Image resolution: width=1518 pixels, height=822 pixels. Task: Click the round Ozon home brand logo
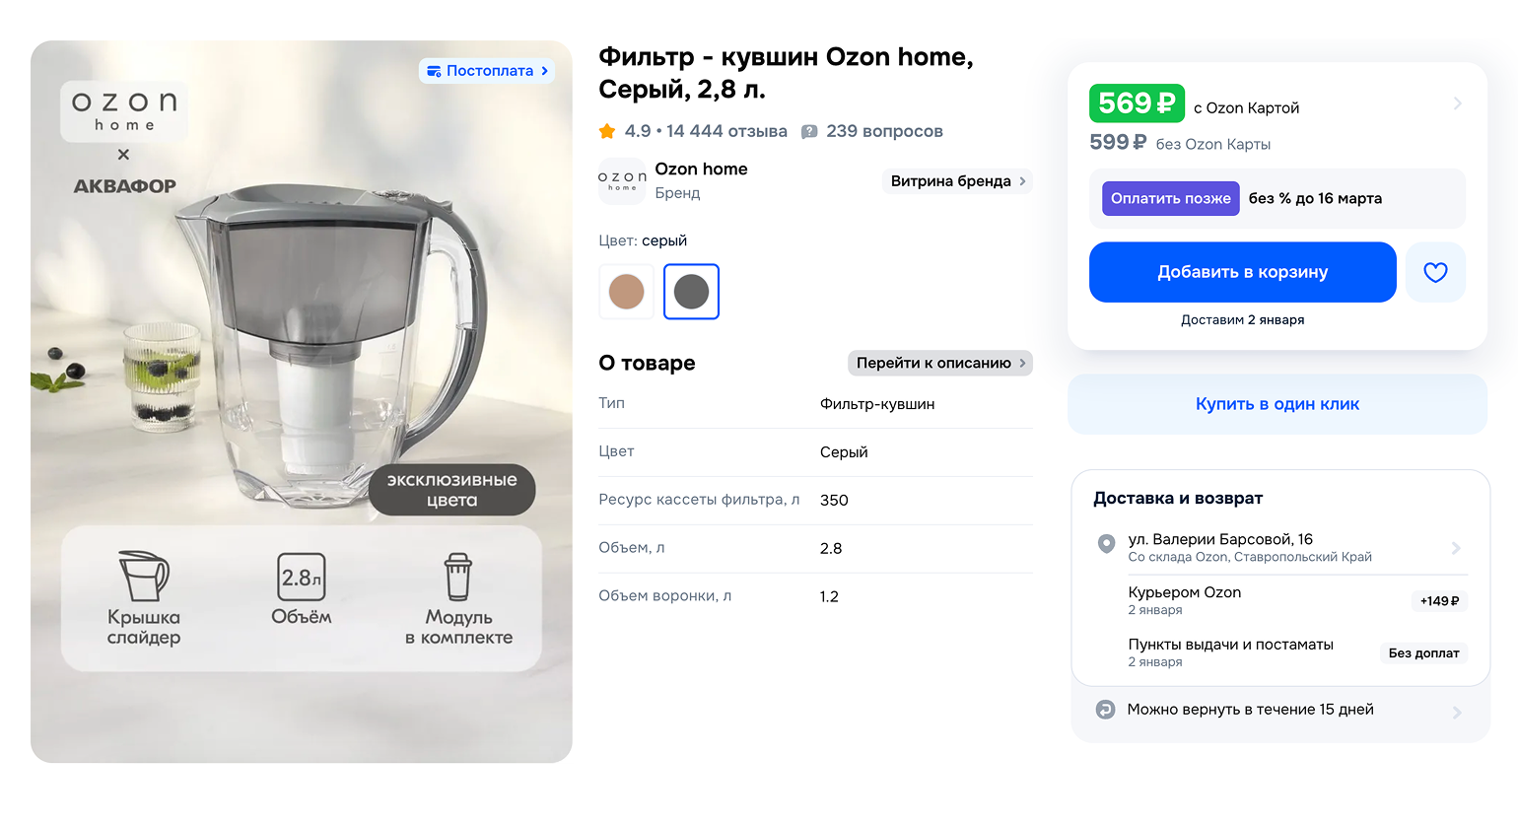click(x=622, y=181)
